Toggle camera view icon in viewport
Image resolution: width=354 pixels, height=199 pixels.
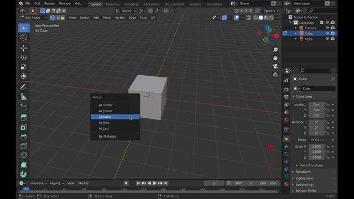(x=275, y=66)
